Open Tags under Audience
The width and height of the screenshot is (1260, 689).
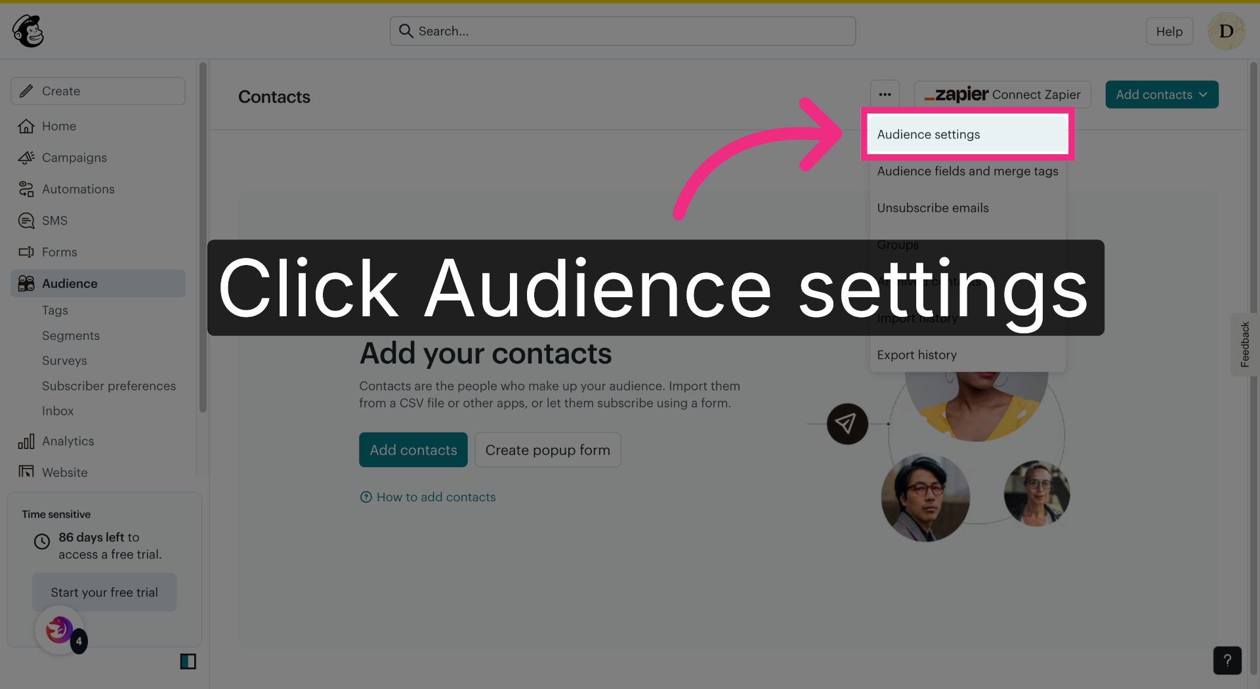click(55, 310)
